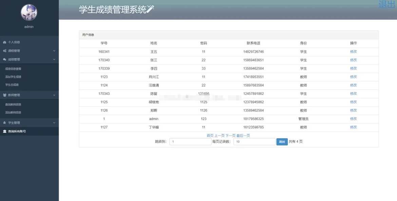
Task: Click the 管理员 identity cell
Action: (303, 119)
